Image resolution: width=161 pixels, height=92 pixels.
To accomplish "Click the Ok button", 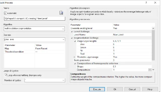I will pyautogui.click(x=115, y=89).
